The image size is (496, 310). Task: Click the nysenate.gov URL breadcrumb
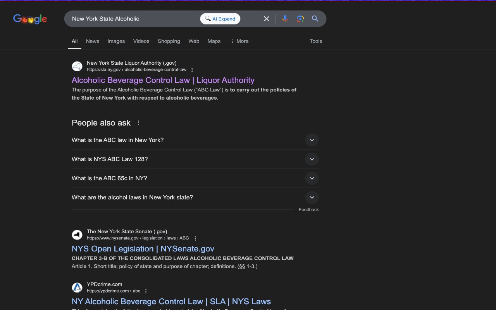coord(138,238)
